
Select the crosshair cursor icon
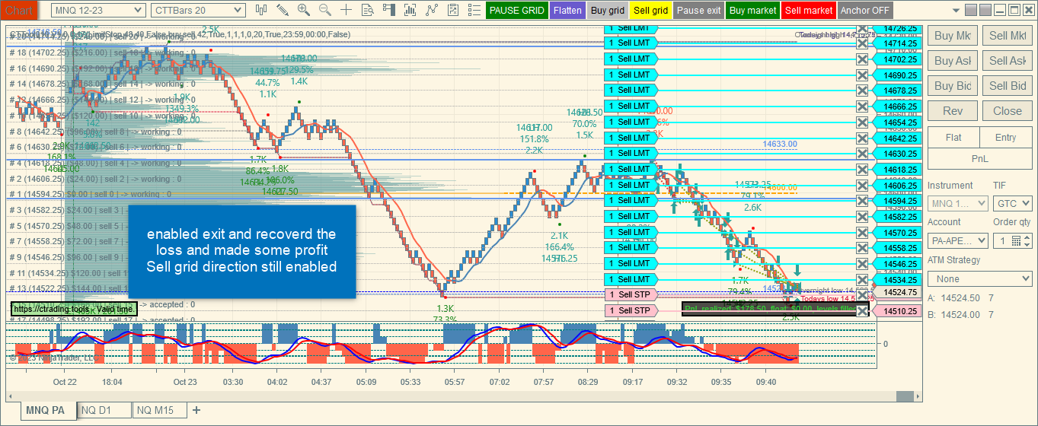coord(347,10)
